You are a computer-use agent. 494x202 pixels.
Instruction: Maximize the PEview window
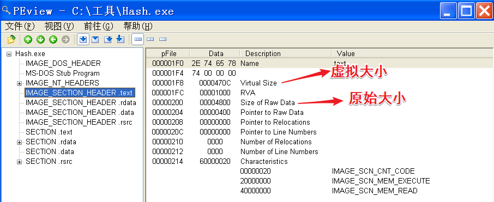[x=466, y=11]
